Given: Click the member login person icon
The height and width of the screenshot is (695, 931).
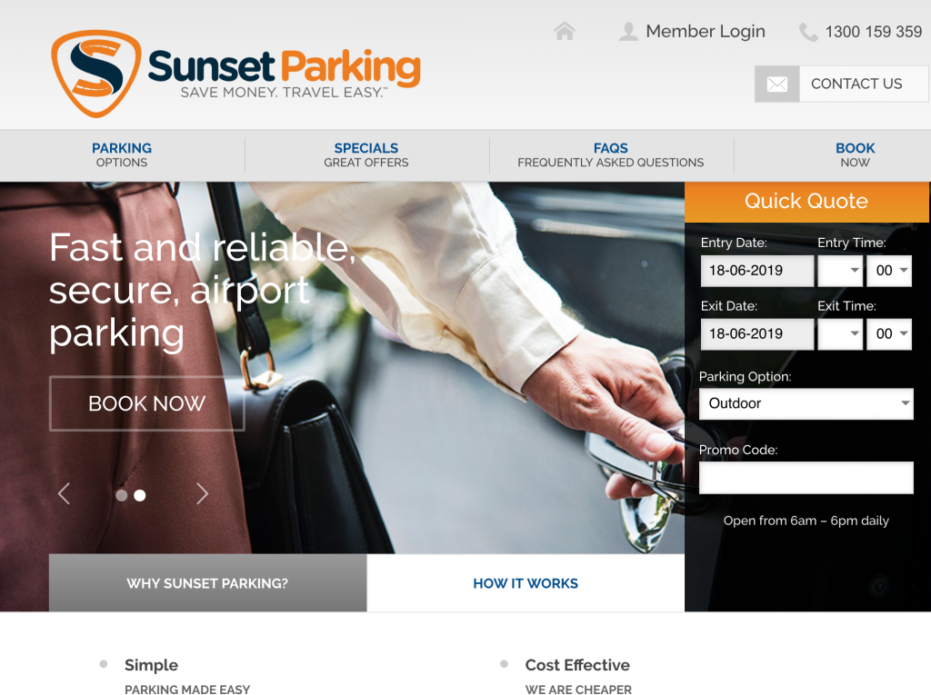Looking at the screenshot, I should pos(628,32).
